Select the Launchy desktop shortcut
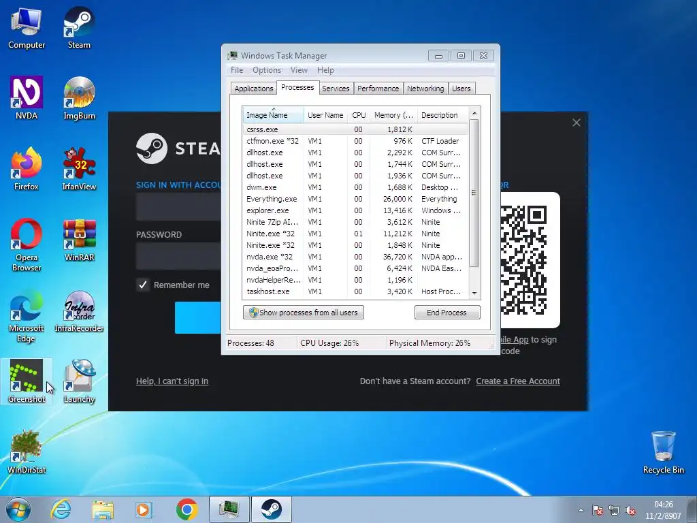697x523 pixels. [79, 381]
